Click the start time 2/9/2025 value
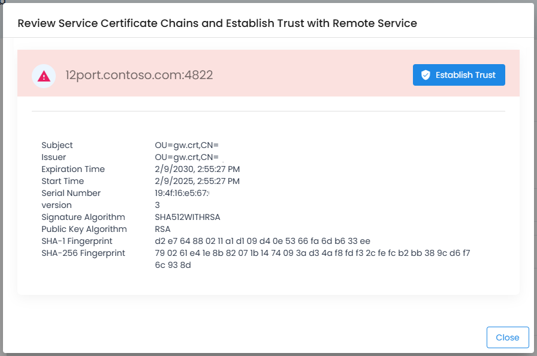537x356 pixels. tap(197, 181)
